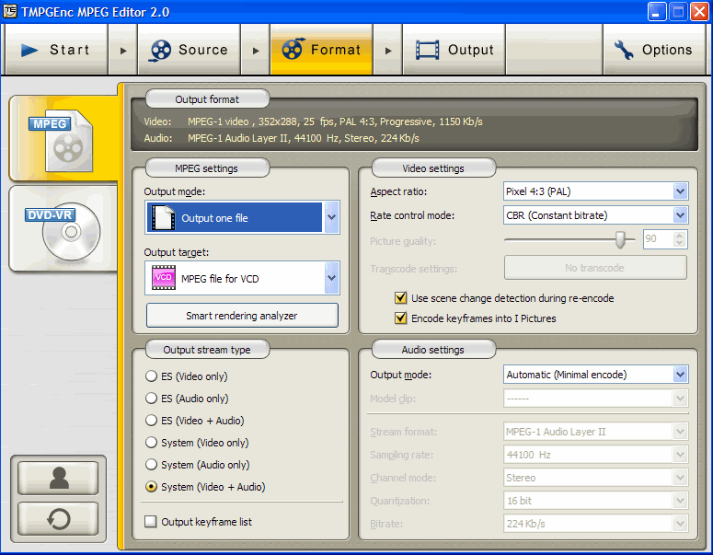Screen dimensions: 713x555
Task: Click the Video settings group label
Action: tap(433, 168)
